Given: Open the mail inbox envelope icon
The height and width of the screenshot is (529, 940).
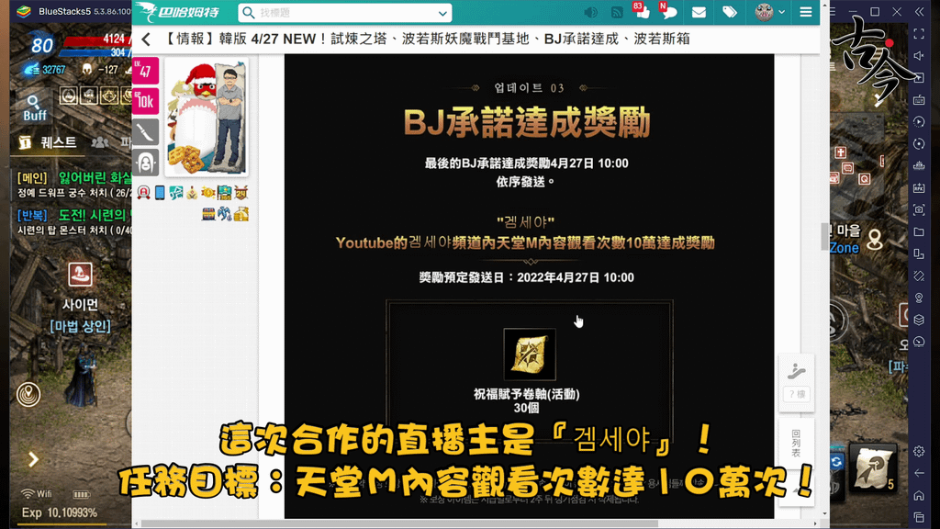Looking at the screenshot, I should pyautogui.click(x=699, y=12).
